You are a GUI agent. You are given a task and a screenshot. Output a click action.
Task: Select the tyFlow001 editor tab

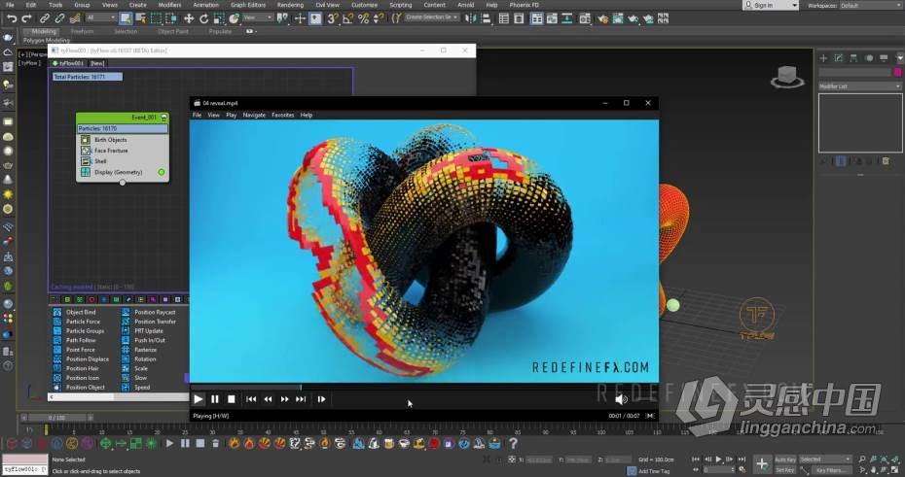click(x=69, y=63)
